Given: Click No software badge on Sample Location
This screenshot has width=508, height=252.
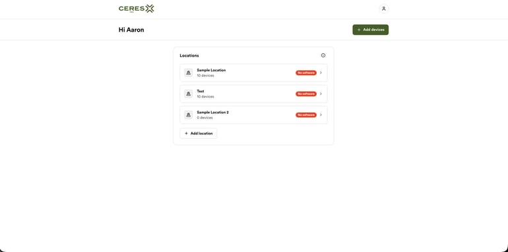Looking at the screenshot, I should coord(306,72).
